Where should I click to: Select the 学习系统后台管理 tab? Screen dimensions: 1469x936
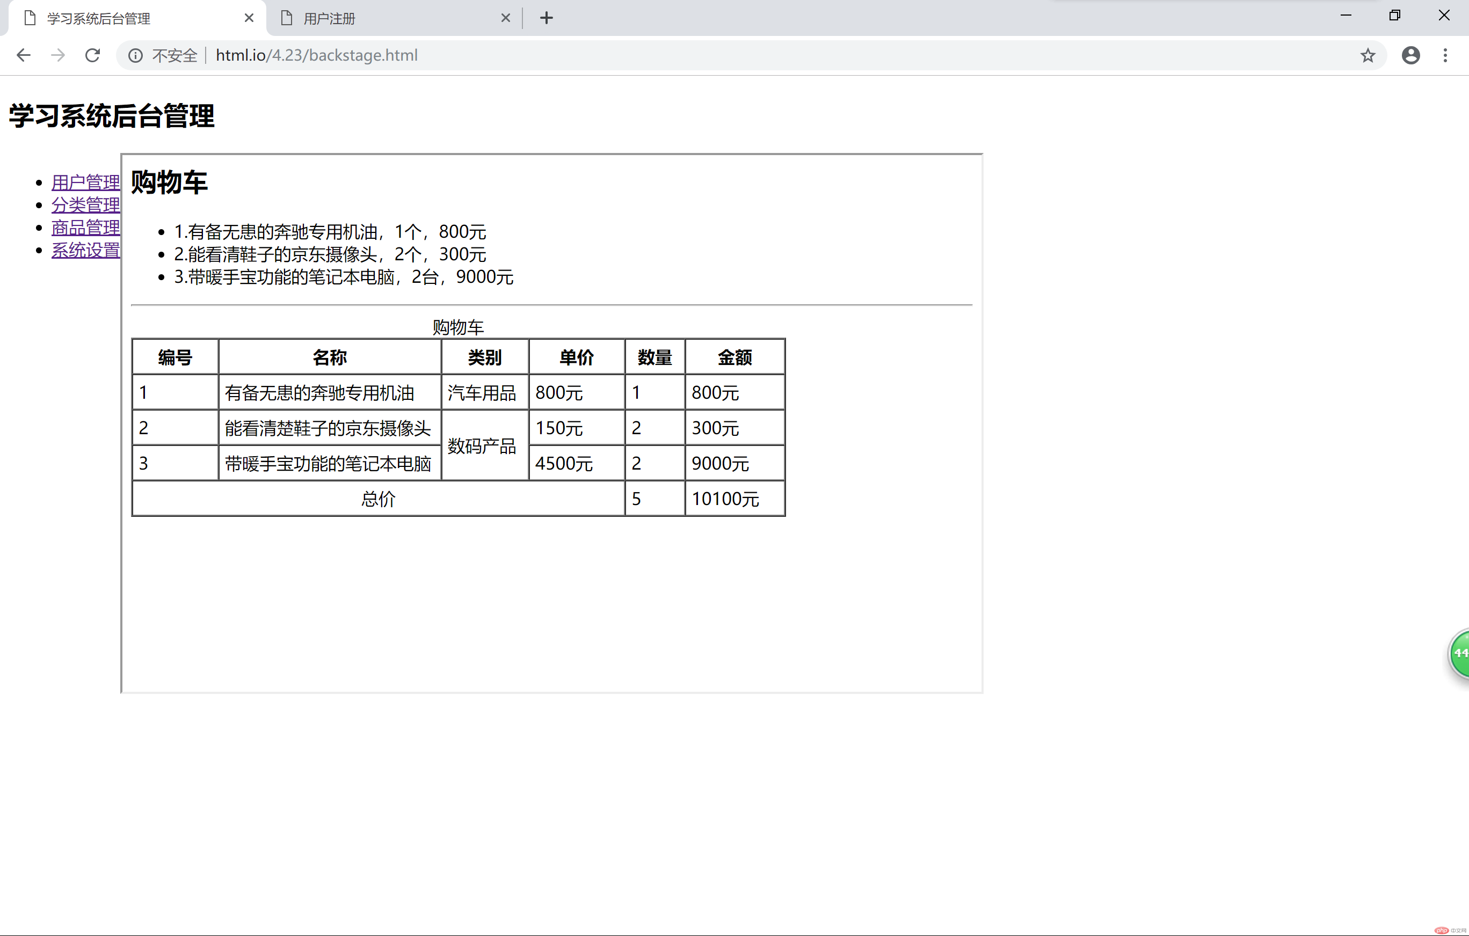137,18
